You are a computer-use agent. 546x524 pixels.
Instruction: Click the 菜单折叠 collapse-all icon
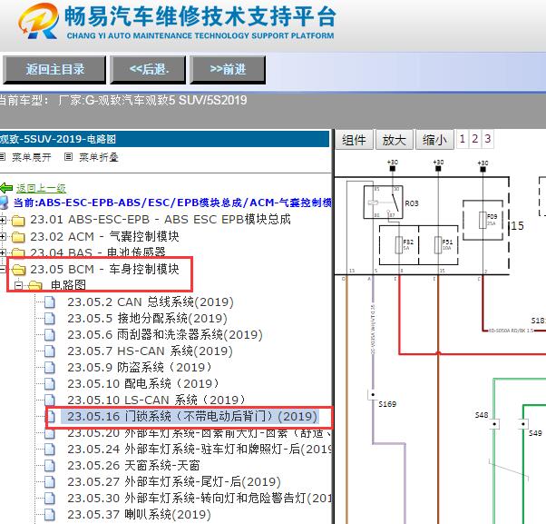[68, 156]
